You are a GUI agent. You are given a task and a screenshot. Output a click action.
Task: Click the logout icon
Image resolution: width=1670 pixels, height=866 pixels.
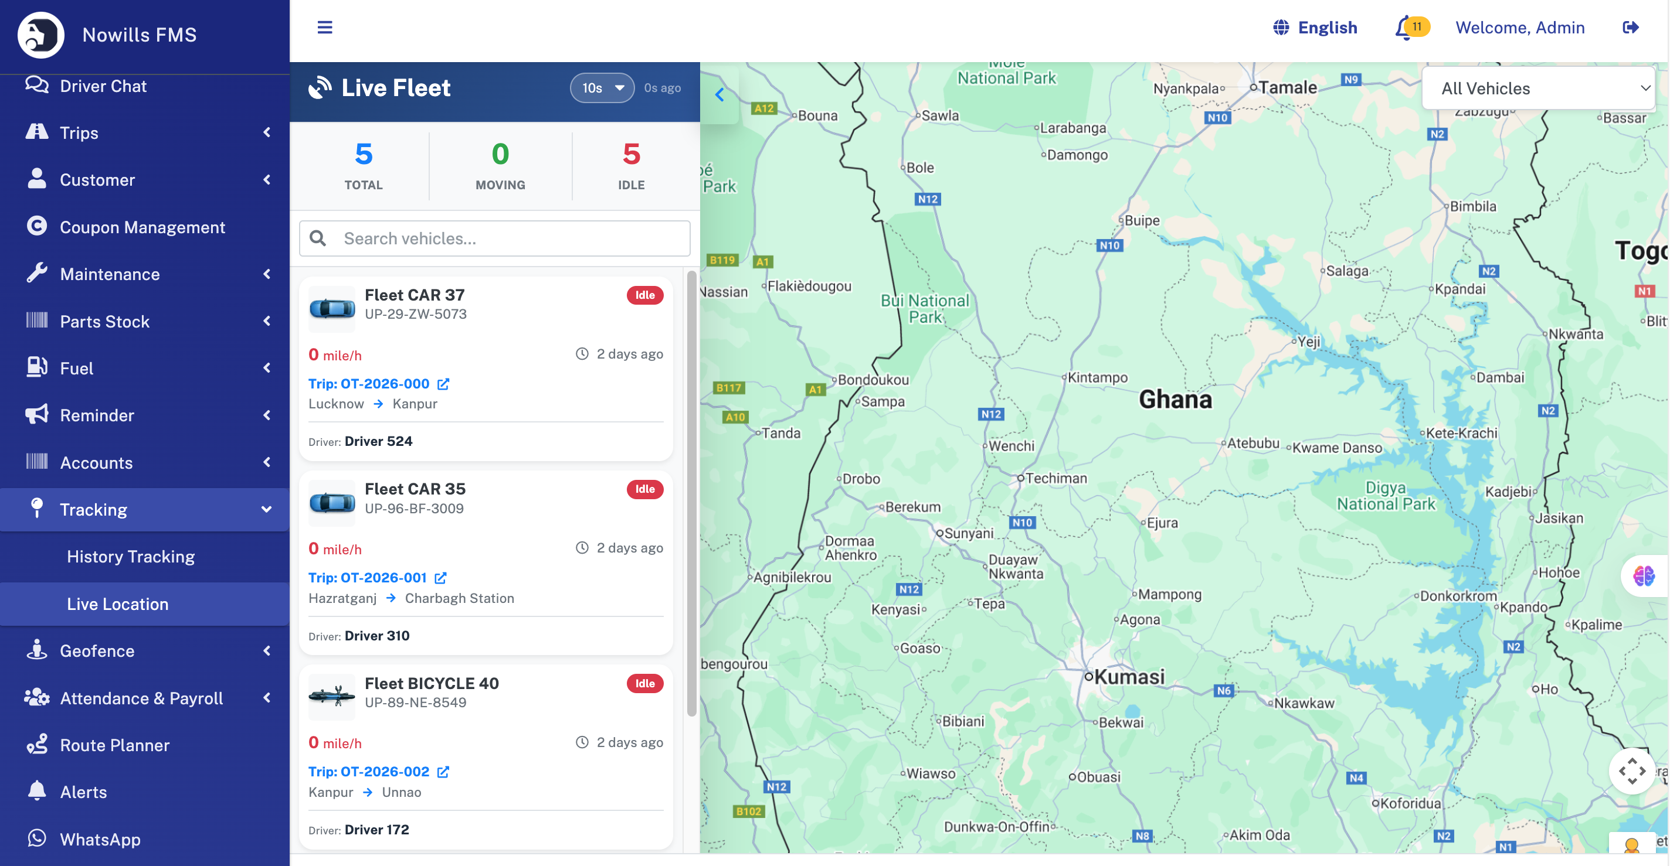1631,27
